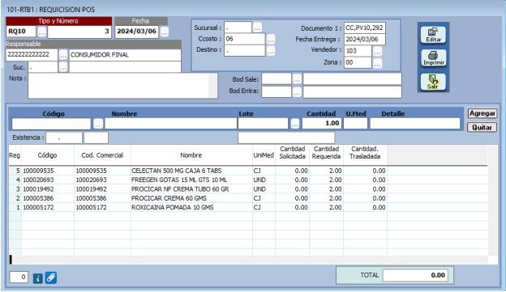Open the Zona lookup ellipsis button
This screenshot has width=506, height=292.
377,63
